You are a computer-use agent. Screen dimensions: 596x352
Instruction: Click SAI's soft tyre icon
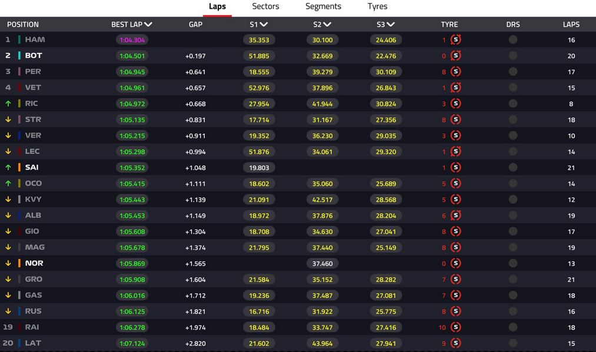455,167
